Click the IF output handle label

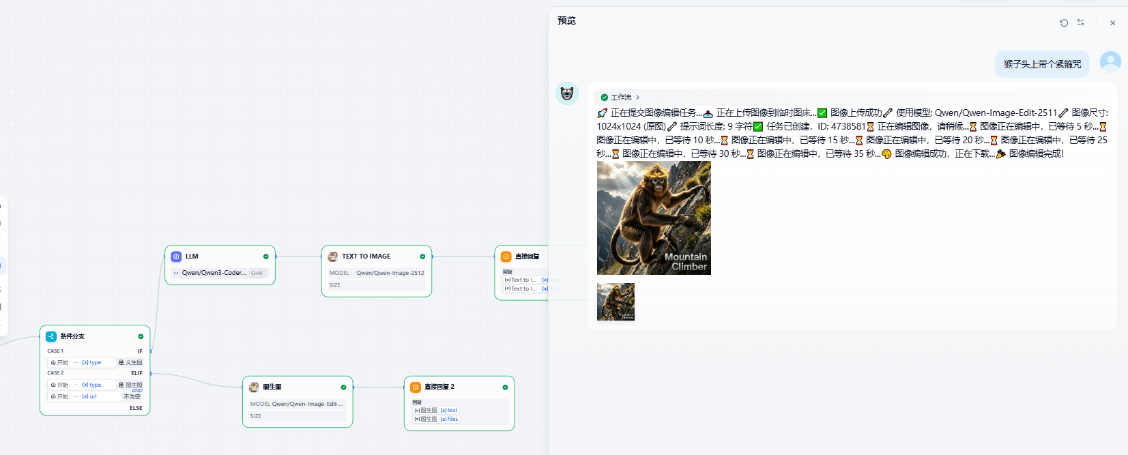point(140,351)
